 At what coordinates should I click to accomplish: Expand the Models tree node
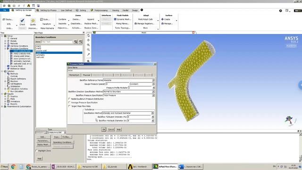pos(5,41)
